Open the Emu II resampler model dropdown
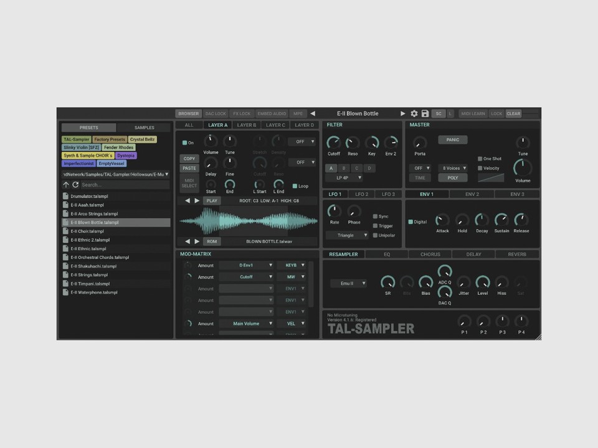This screenshot has height=448, width=598. tap(349, 284)
